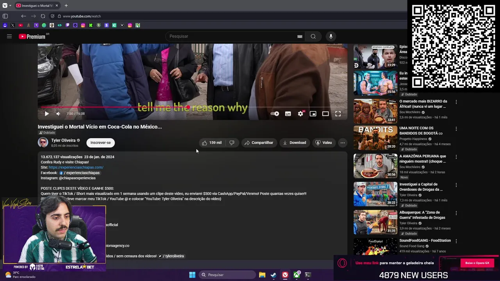Click the Valeu thanks button
Image resolution: width=500 pixels, height=281 pixels.
coord(323,143)
